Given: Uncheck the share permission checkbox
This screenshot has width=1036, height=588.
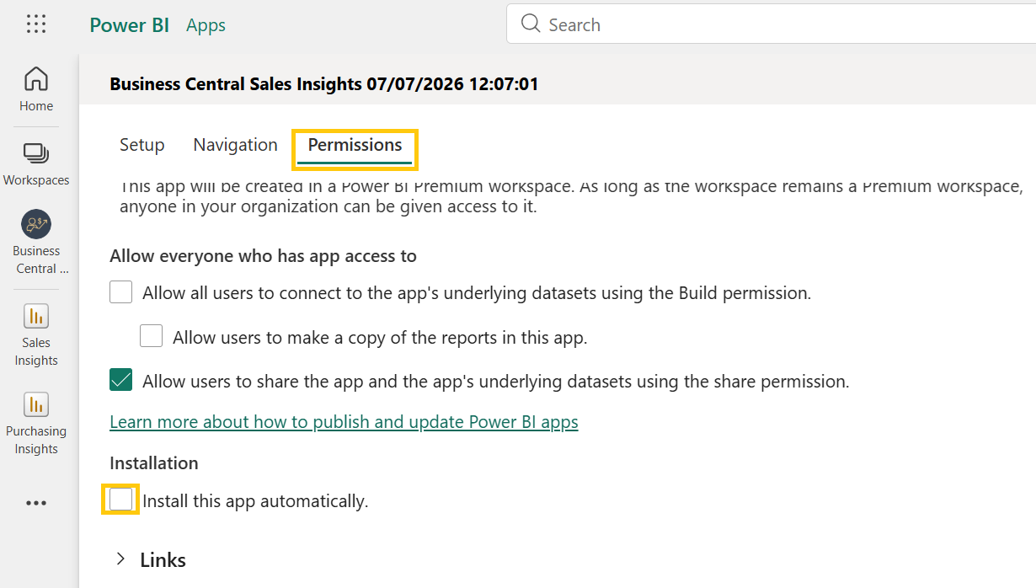Looking at the screenshot, I should pos(121,380).
